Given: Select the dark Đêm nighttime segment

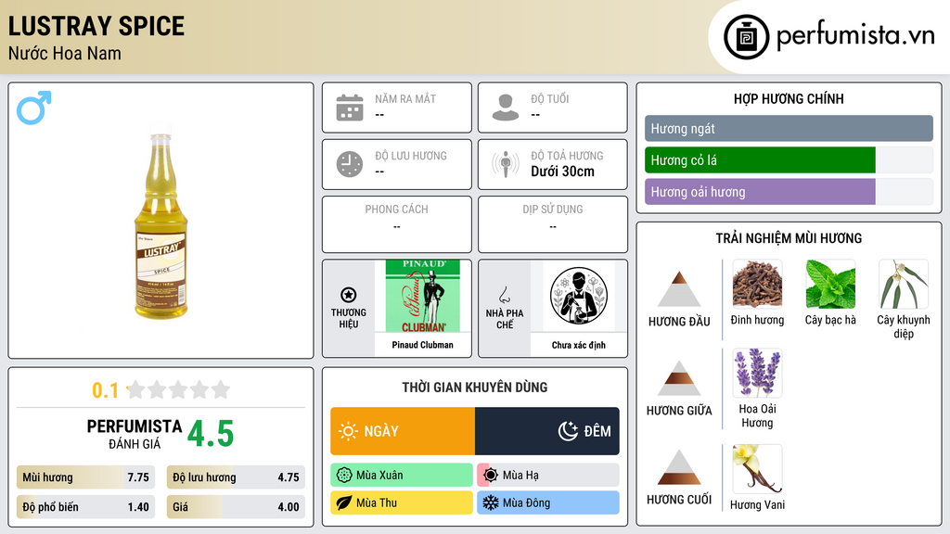Looking at the screenshot, I should click(547, 431).
